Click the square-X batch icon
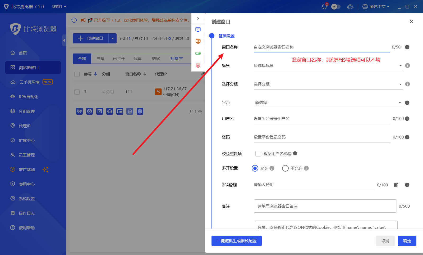The width and height of the screenshot is (423, 255). [100, 111]
